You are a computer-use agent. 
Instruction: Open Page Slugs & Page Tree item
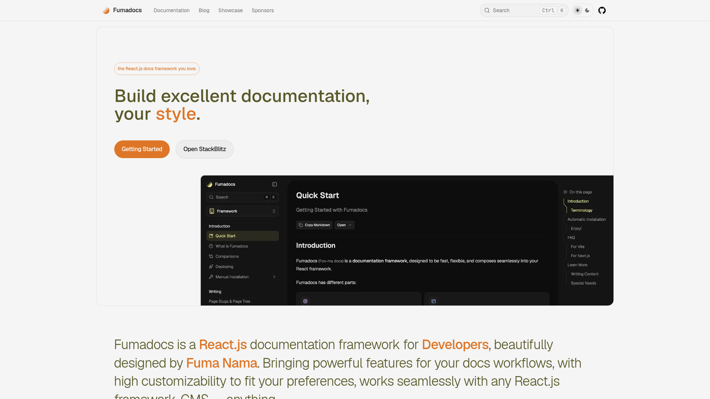point(229,301)
